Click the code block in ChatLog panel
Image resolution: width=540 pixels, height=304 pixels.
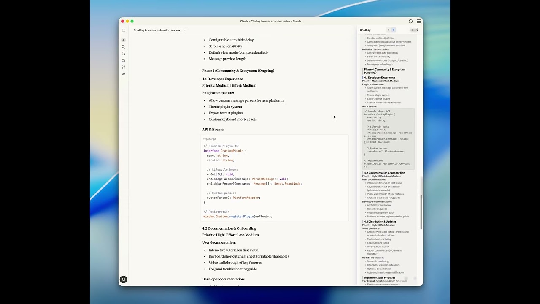tap(389, 139)
